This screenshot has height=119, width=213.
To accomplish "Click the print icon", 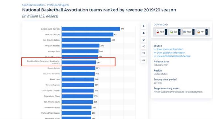I will pyautogui.click(x=143, y=60).
